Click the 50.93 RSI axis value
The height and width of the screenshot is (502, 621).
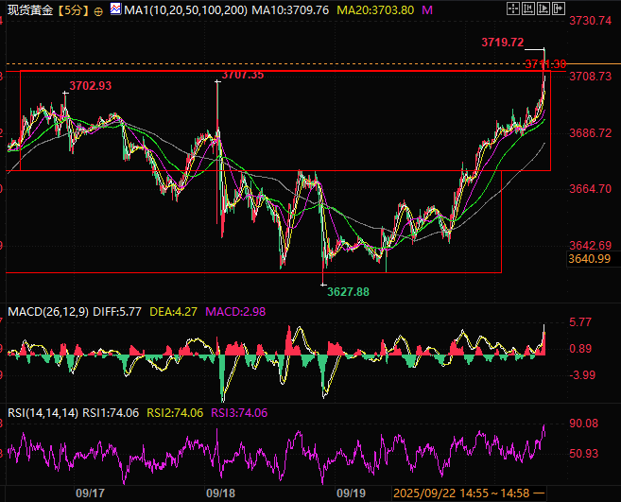pyautogui.click(x=584, y=453)
